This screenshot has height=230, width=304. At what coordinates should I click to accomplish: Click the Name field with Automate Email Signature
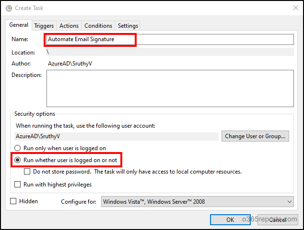[170, 39]
